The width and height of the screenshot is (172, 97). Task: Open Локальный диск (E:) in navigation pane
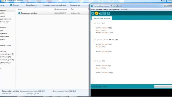point(7,60)
